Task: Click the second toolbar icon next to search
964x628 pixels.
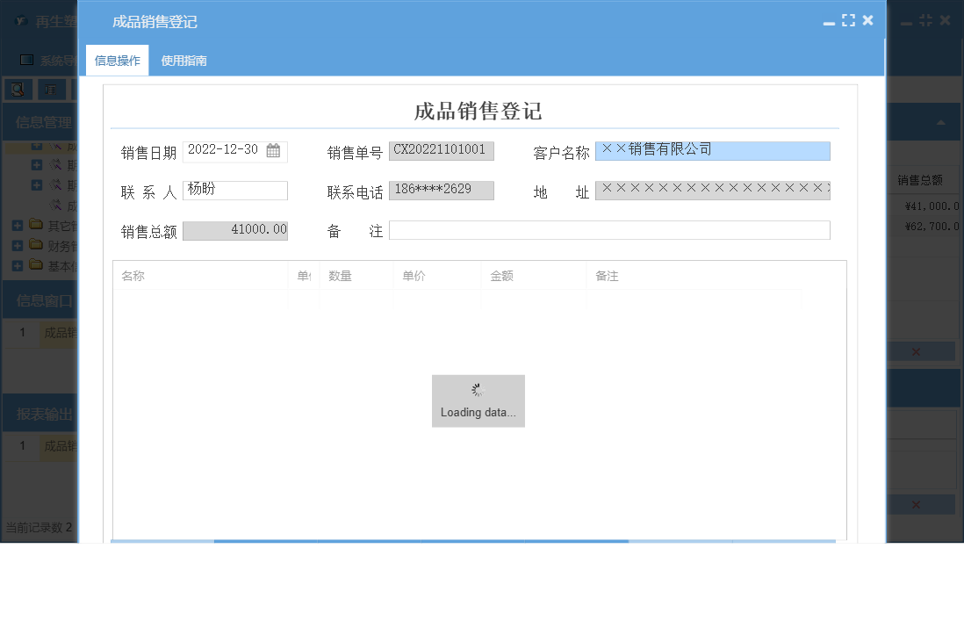Action: tap(49, 89)
